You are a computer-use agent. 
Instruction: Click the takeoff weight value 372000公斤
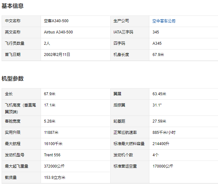pyautogui.click(x=54, y=166)
